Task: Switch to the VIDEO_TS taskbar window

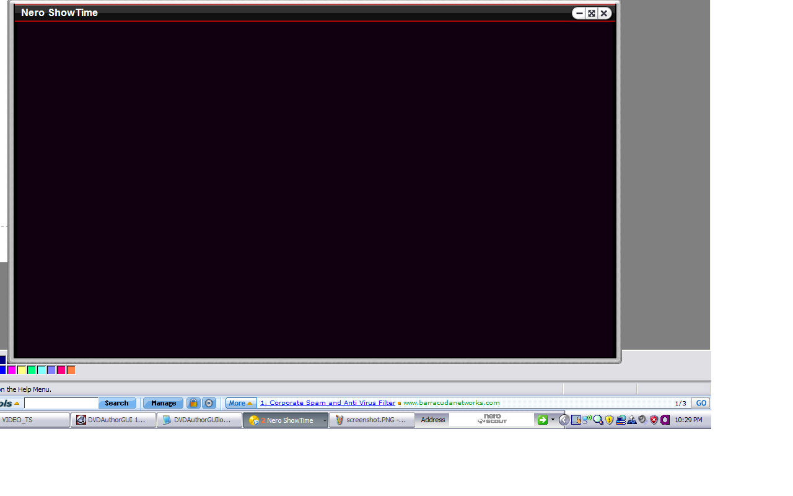Action: 35,420
